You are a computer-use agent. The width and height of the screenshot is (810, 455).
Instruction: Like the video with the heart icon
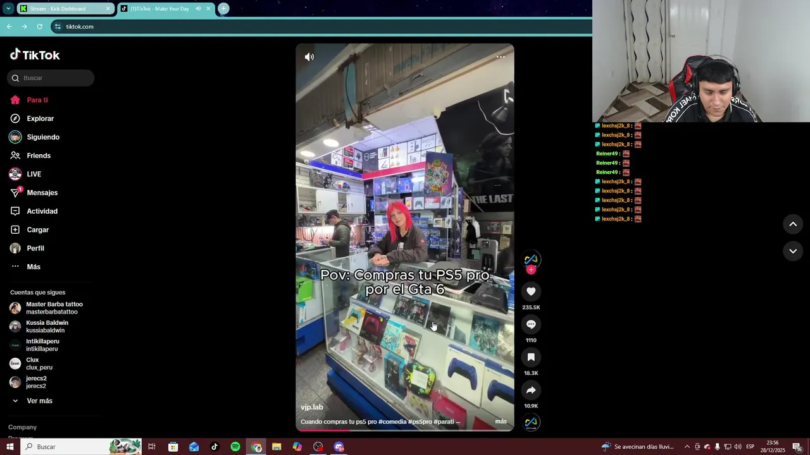click(x=531, y=291)
